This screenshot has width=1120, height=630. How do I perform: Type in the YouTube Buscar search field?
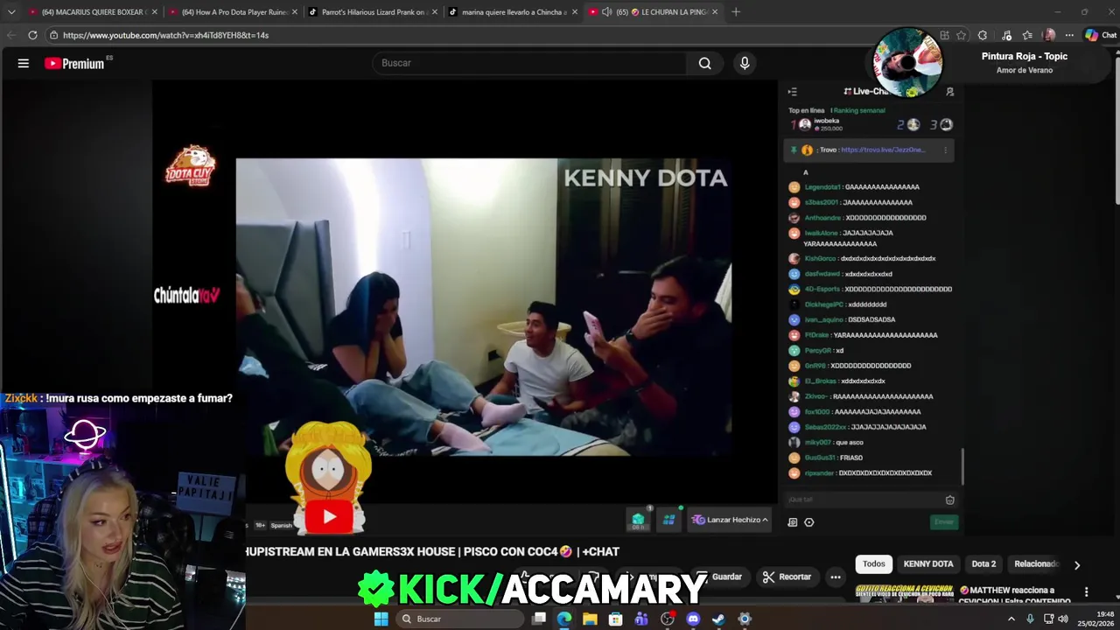tap(529, 63)
